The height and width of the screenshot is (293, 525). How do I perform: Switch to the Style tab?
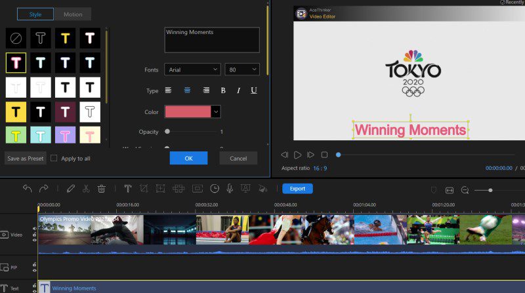click(35, 14)
